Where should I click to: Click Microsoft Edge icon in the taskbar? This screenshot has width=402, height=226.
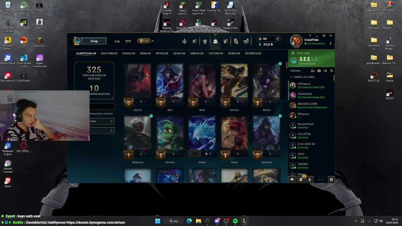[x=189, y=221]
